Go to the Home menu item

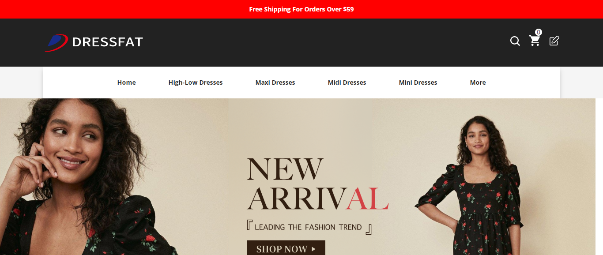coord(126,82)
